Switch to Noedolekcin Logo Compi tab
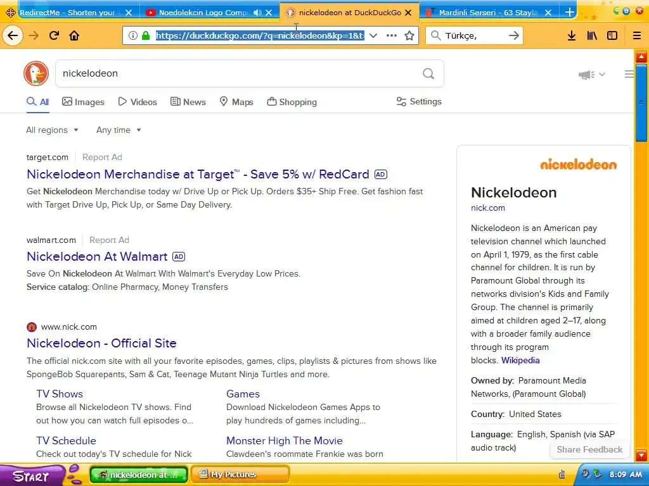The width and height of the screenshot is (649, 486). (203, 13)
